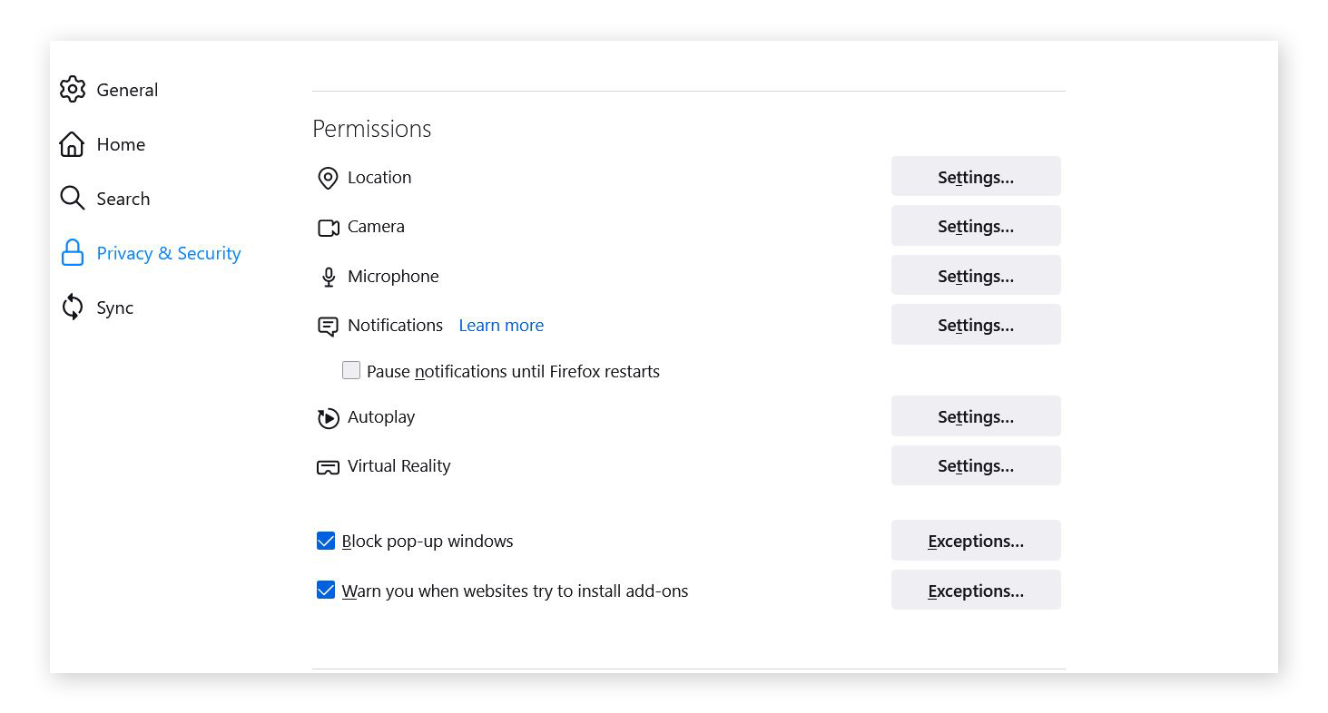
Task: Switch to the General settings section
Action: [127, 89]
